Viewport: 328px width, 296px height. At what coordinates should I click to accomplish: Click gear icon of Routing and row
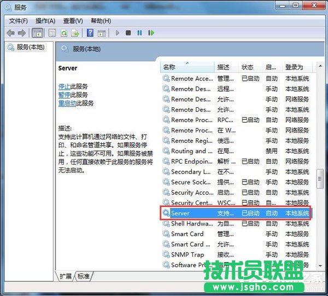(x=166, y=151)
